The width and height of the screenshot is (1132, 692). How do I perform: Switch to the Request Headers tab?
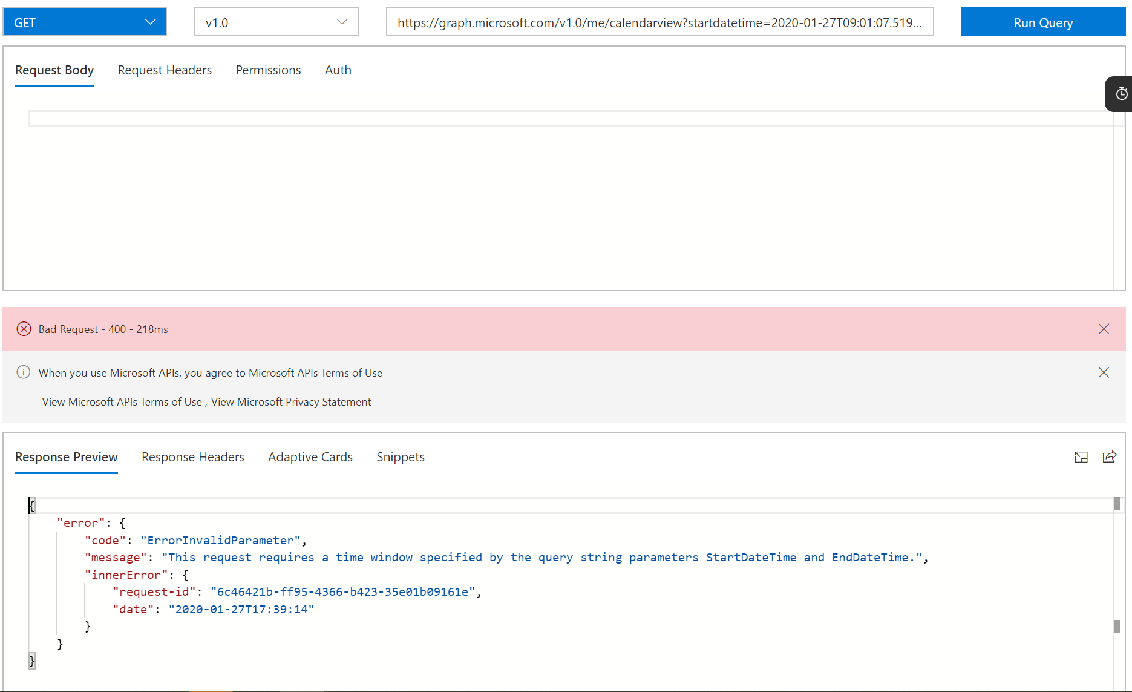click(165, 70)
